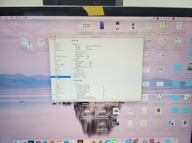The width and height of the screenshot is (192, 143).
Task: Open the 파일 menu
Action: coord(6,18)
